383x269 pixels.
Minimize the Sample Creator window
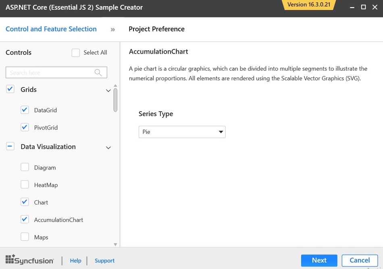click(x=352, y=7)
